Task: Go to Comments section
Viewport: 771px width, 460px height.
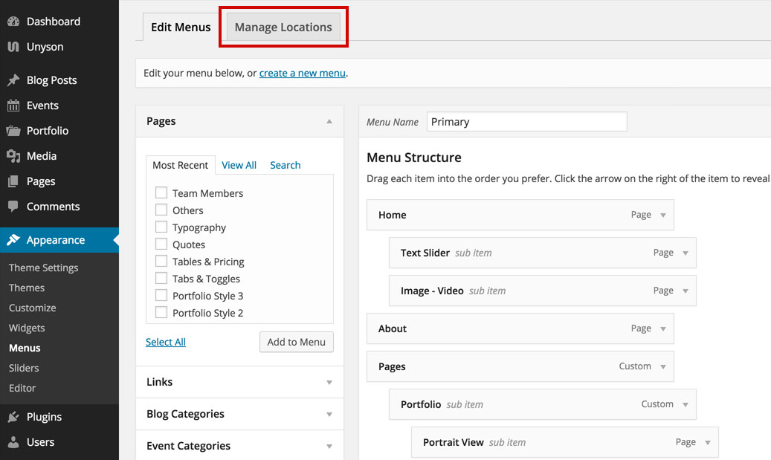Action: (x=53, y=207)
